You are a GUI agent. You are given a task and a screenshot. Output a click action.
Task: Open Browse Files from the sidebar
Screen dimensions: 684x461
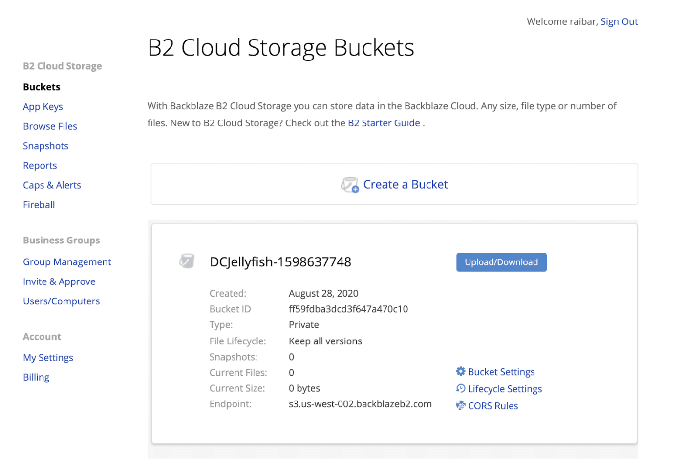(50, 126)
